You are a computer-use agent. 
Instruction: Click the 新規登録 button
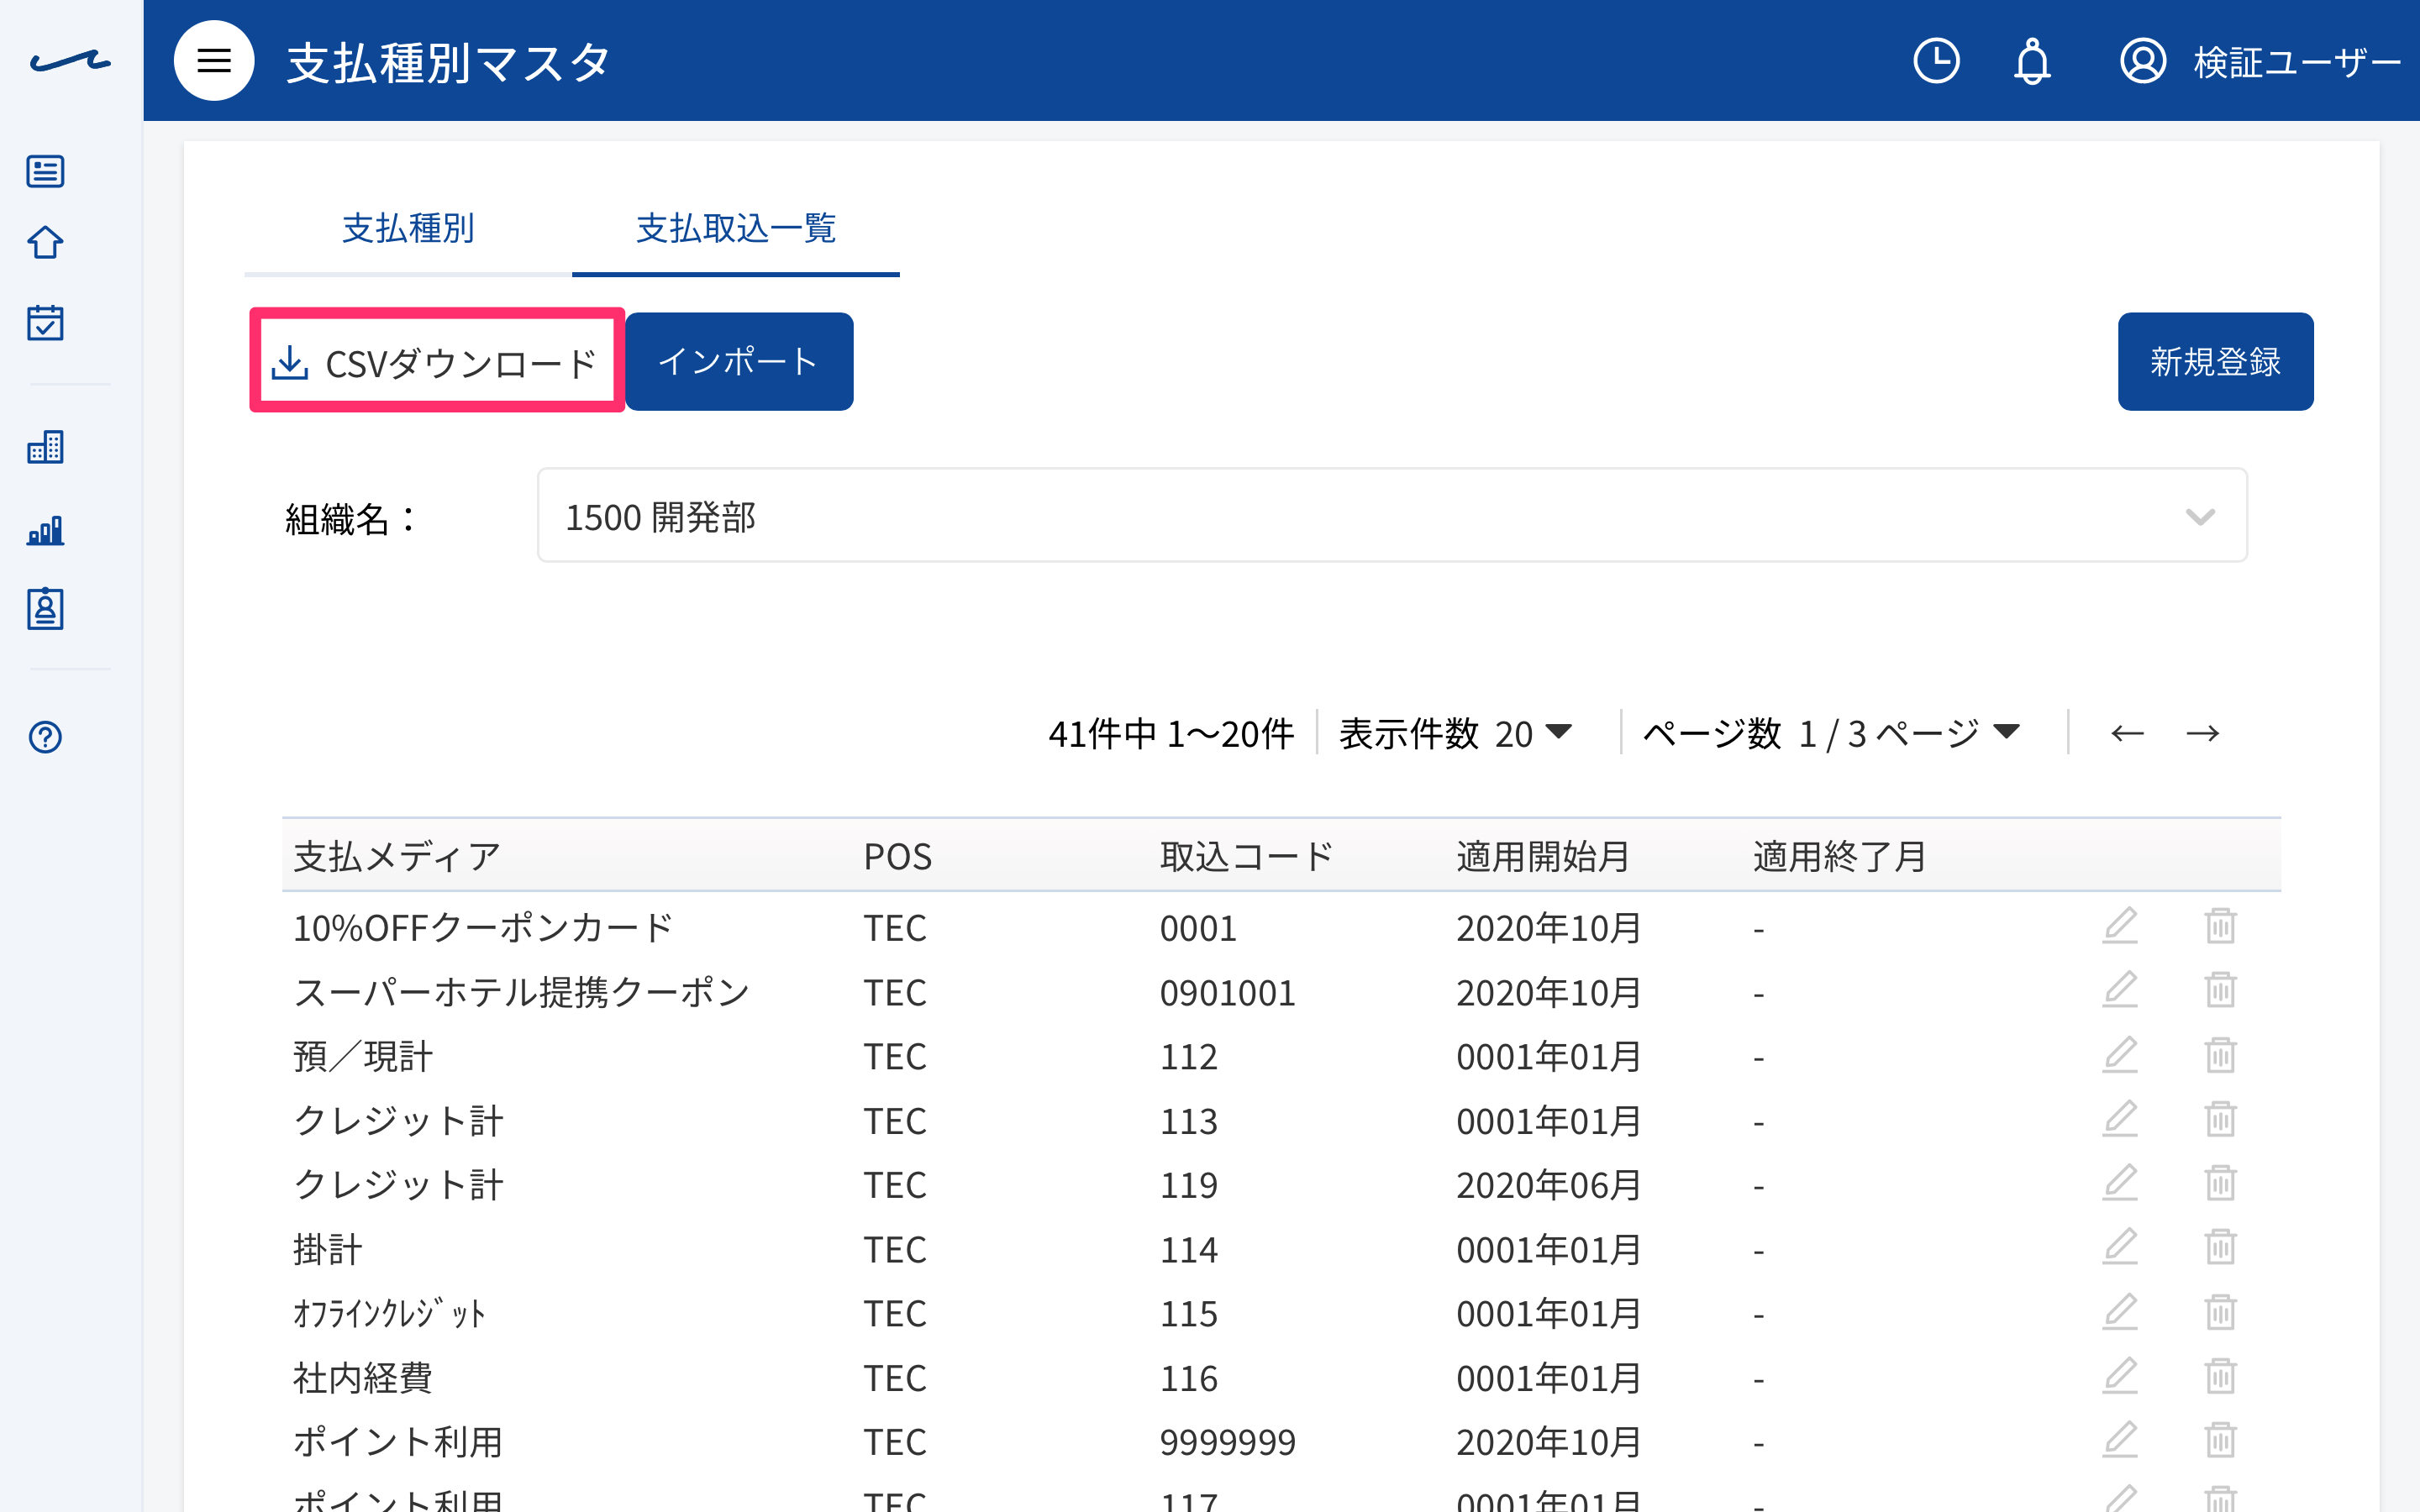pyautogui.click(x=2215, y=361)
